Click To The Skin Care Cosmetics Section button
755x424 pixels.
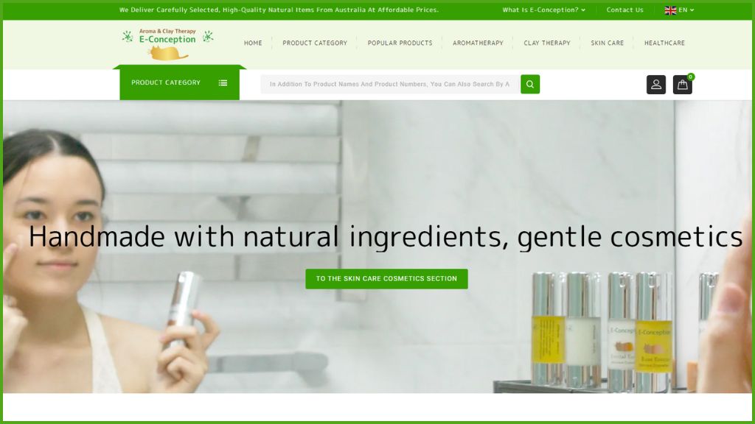click(x=386, y=279)
